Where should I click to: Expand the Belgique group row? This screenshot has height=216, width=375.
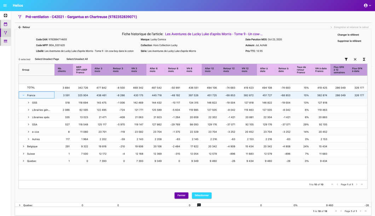tap(24, 146)
